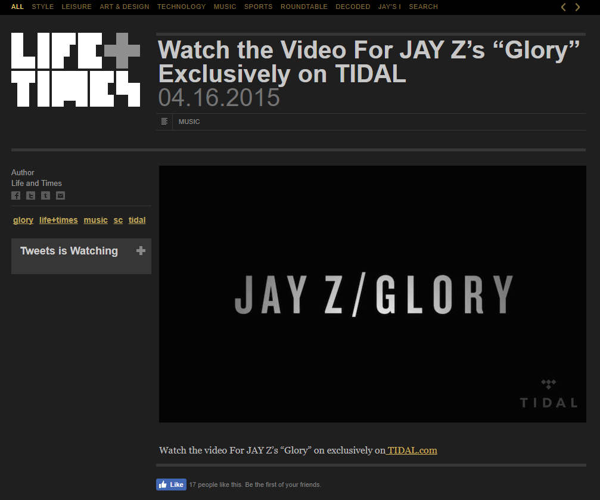600x500 pixels.
Task: Follow the TIDAL.com link
Action: tap(412, 450)
